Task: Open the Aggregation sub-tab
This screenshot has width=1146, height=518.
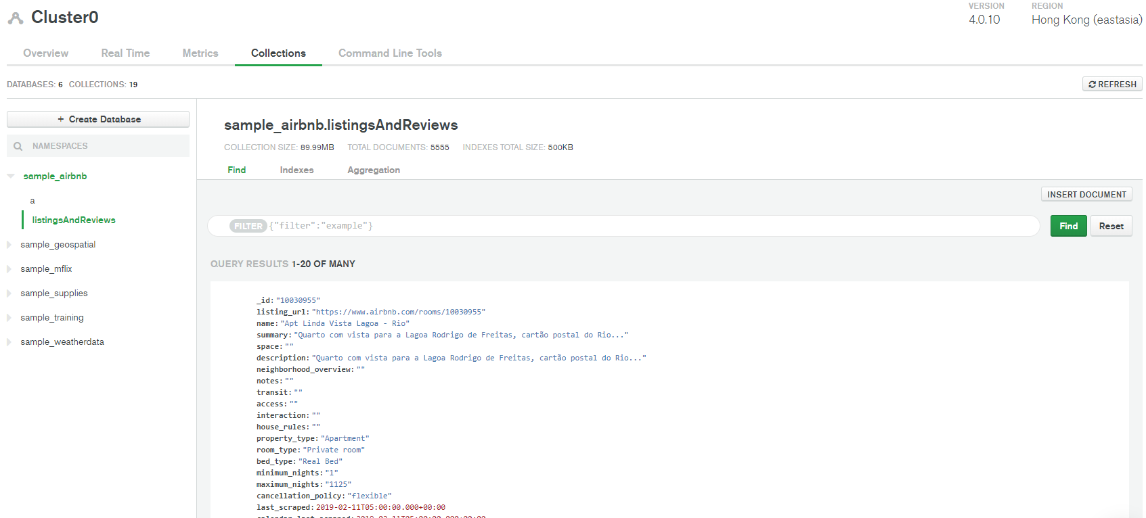Action: tap(374, 170)
